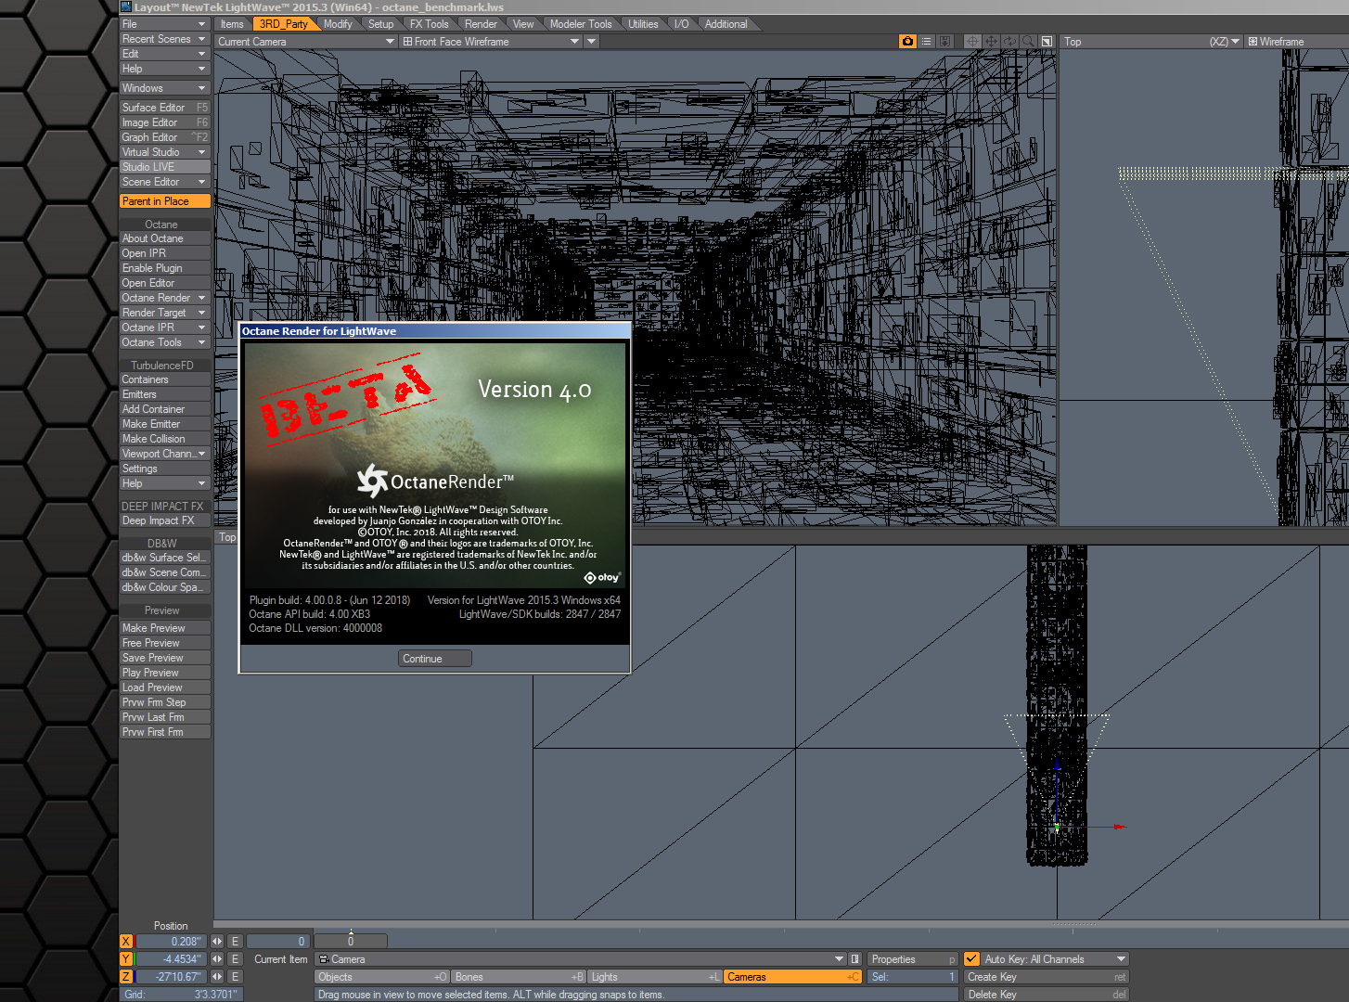This screenshot has height=1002, width=1349.
Task: Switch selection mode to Lights
Action: coord(655,977)
